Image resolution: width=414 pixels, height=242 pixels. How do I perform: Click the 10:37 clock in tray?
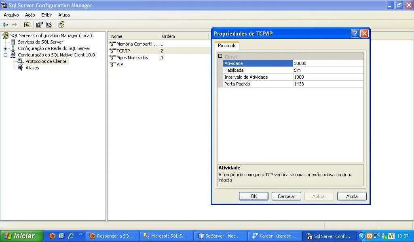(x=403, y=236)
